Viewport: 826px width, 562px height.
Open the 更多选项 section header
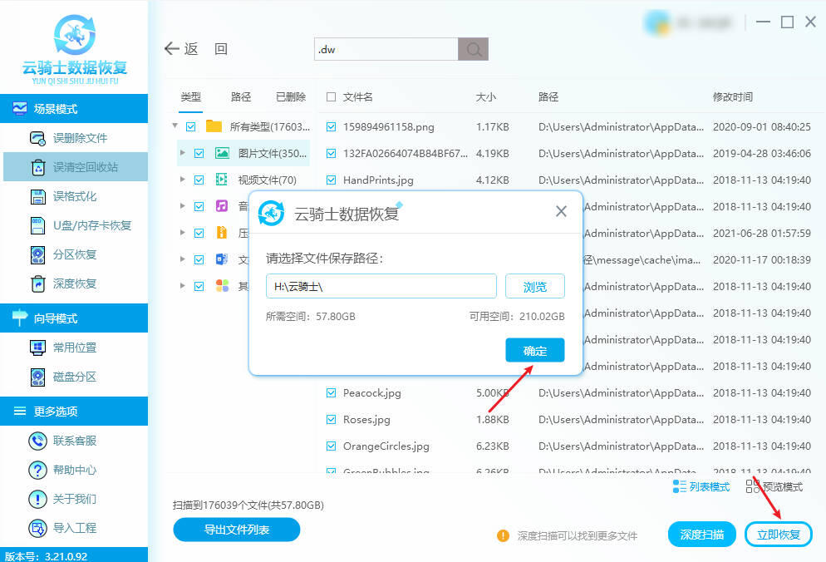74,412
